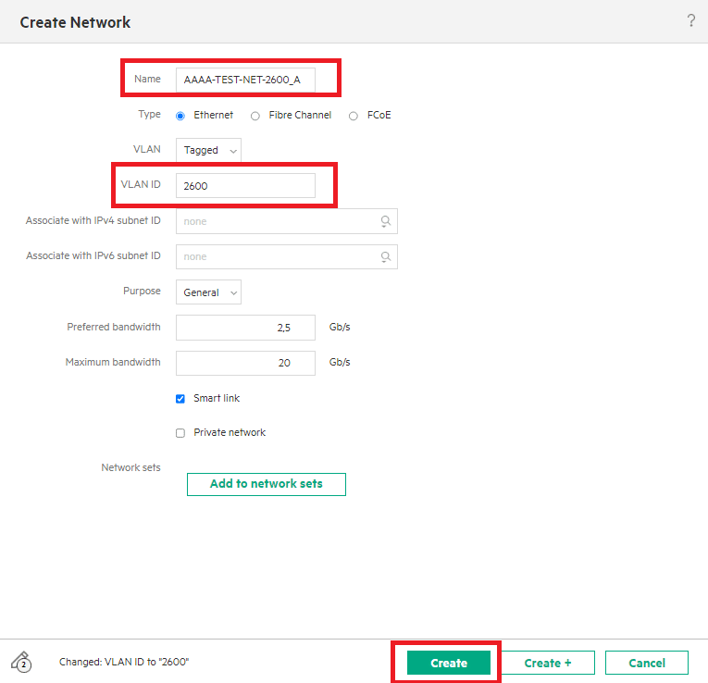
Task: Focus the IPv6 subnet ID search field
Action: 287,257
